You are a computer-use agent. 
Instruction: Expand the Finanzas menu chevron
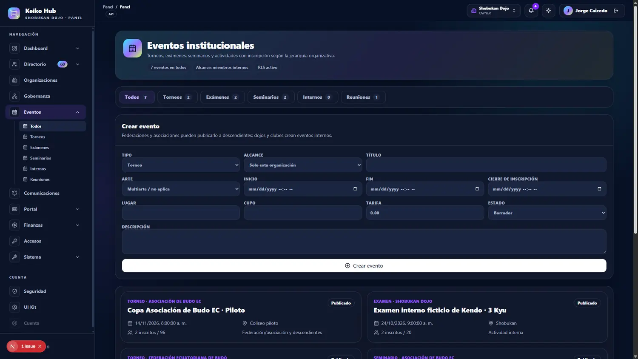coord(77,225)
